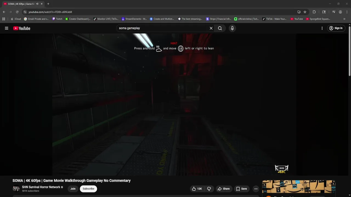351x197 pixels.
Task: Open a new browser tab
Action: point(48,4)
